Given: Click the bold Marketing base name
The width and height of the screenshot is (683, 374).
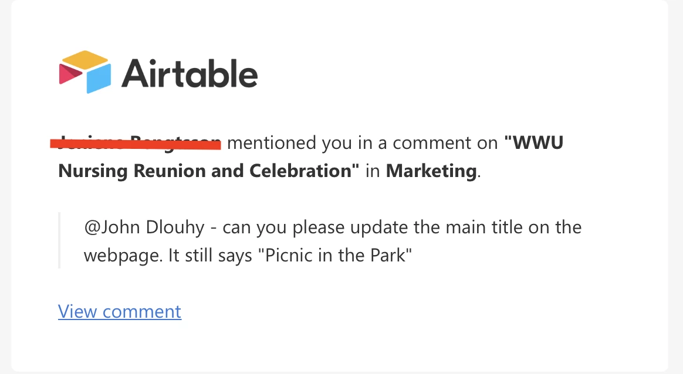Looking at the screenshot, I should [431, 171].
